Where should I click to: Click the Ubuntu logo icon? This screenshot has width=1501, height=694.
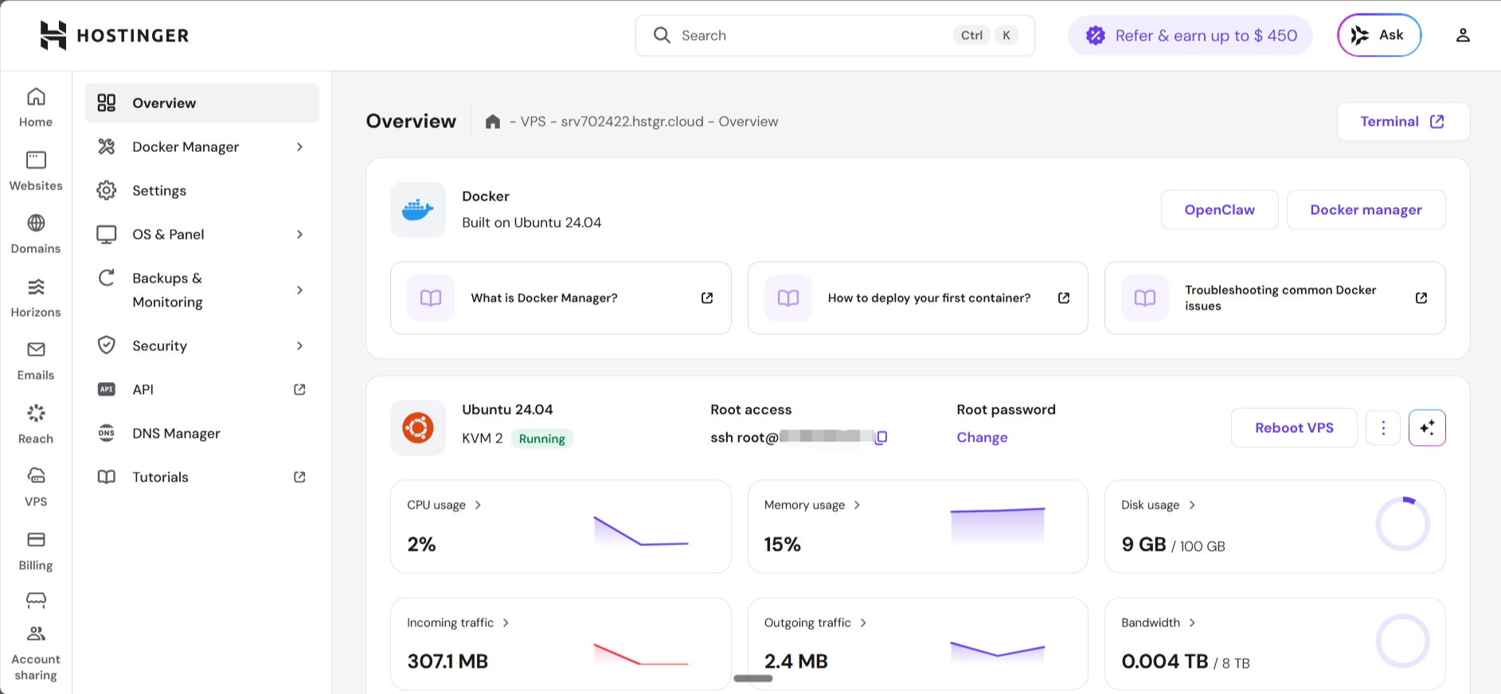point(418,428)
